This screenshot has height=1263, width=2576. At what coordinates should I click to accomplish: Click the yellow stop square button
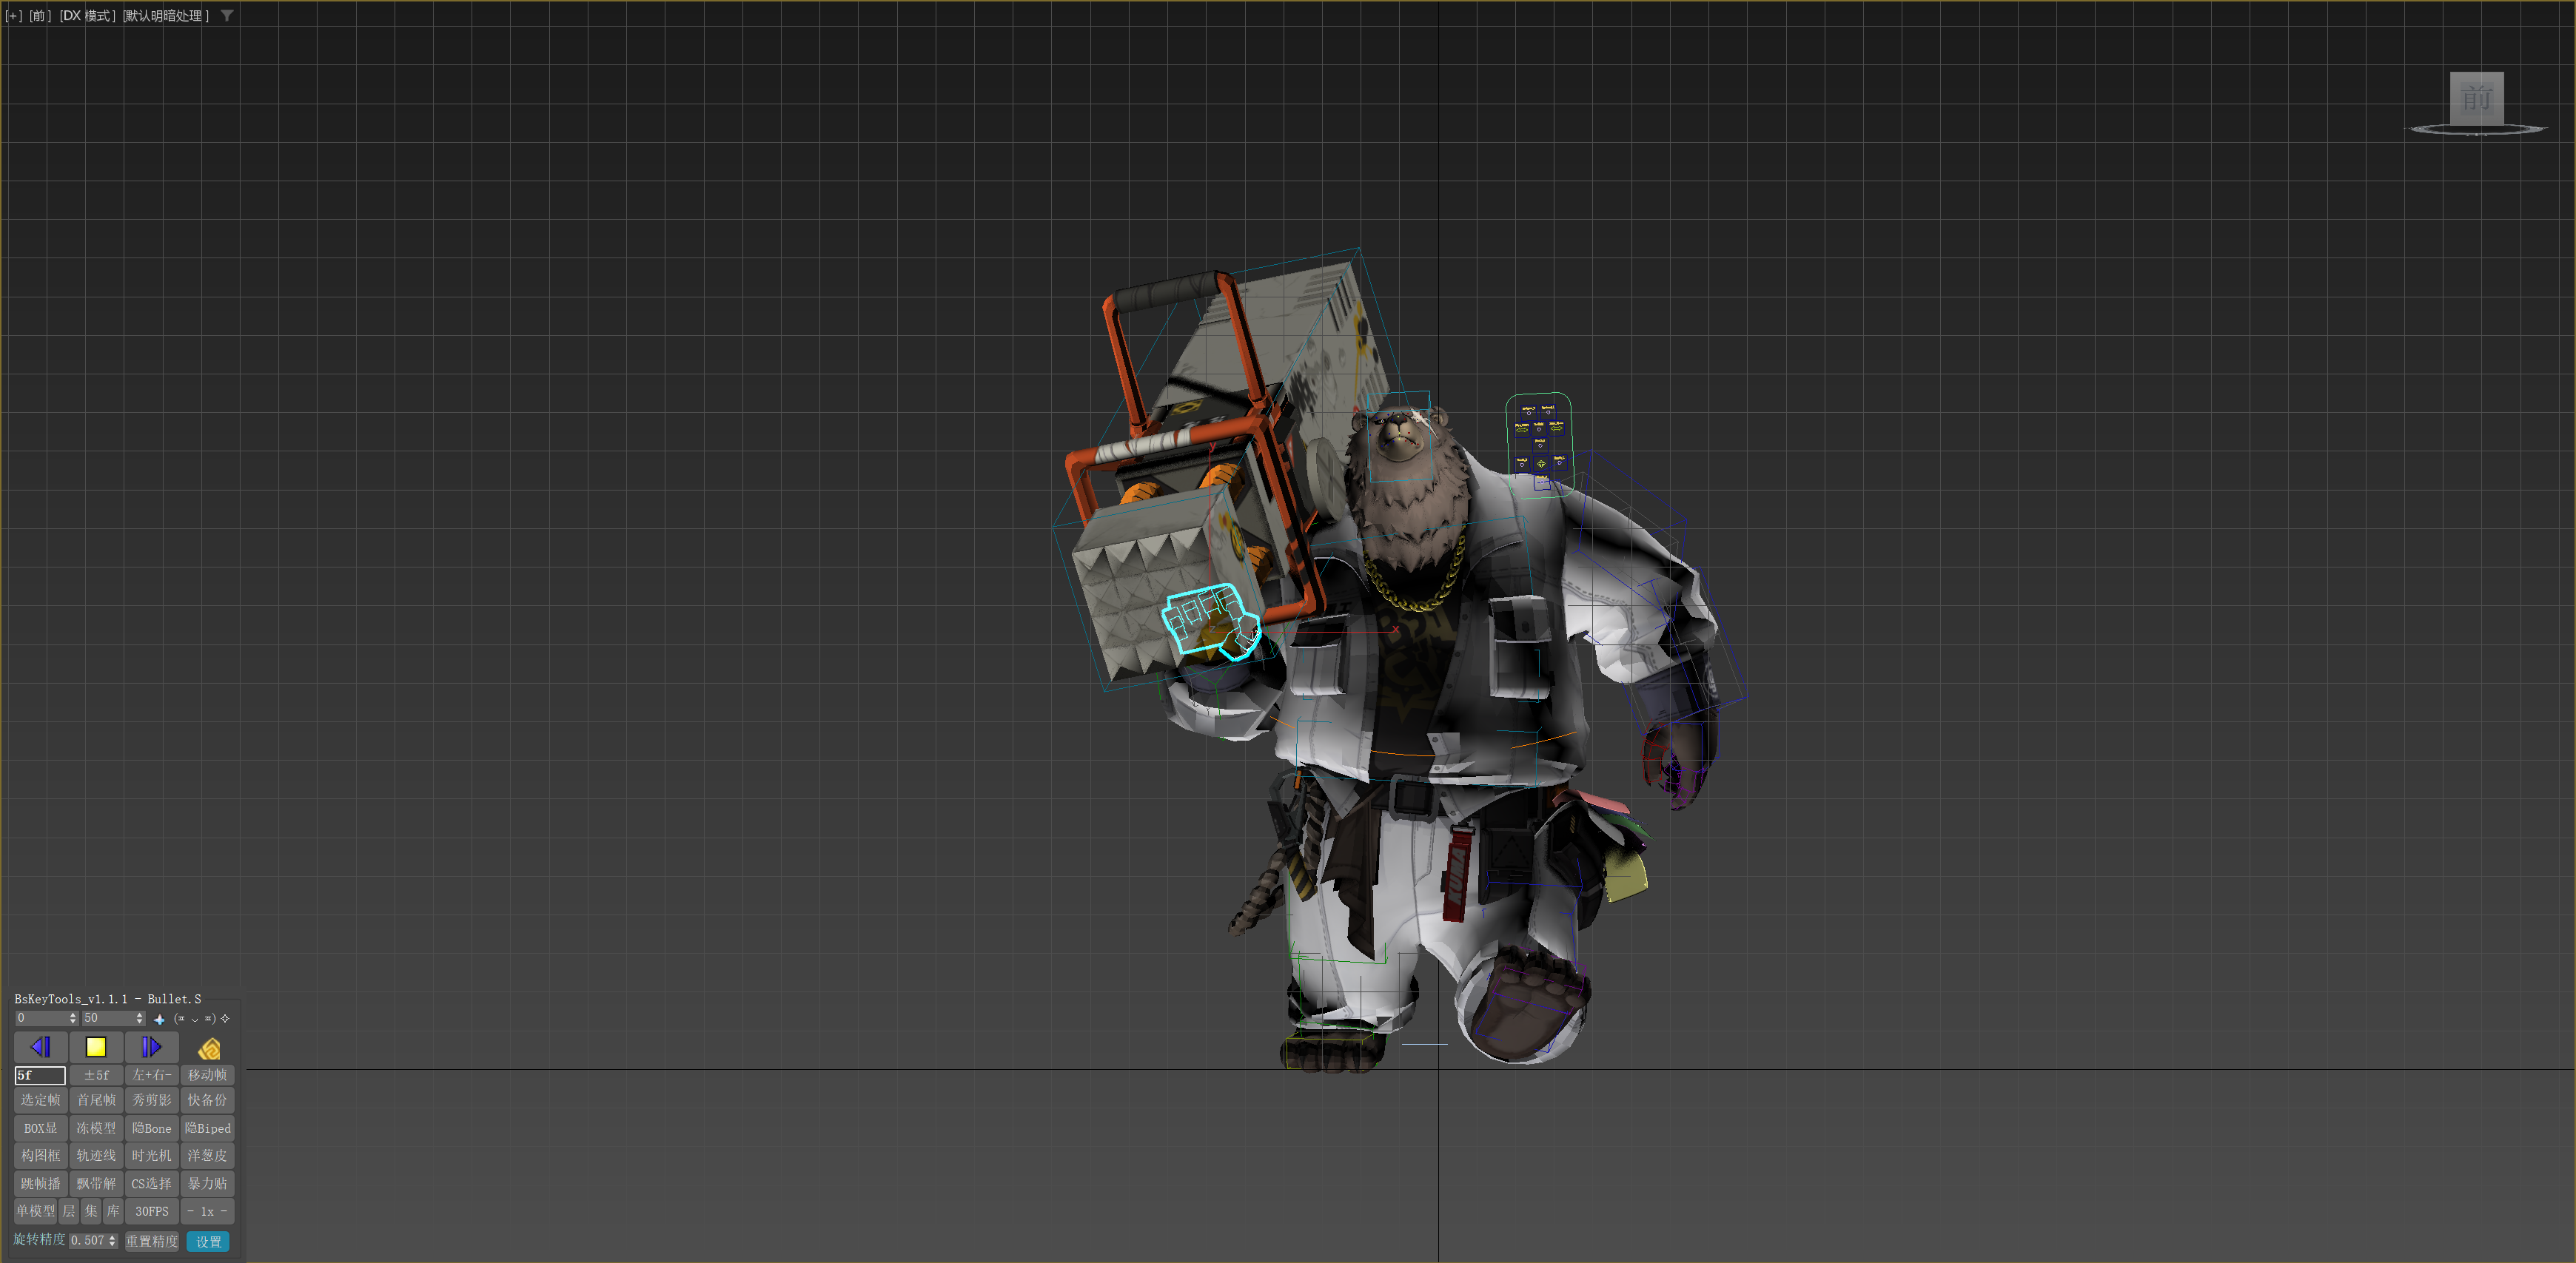click(96, 1046)
